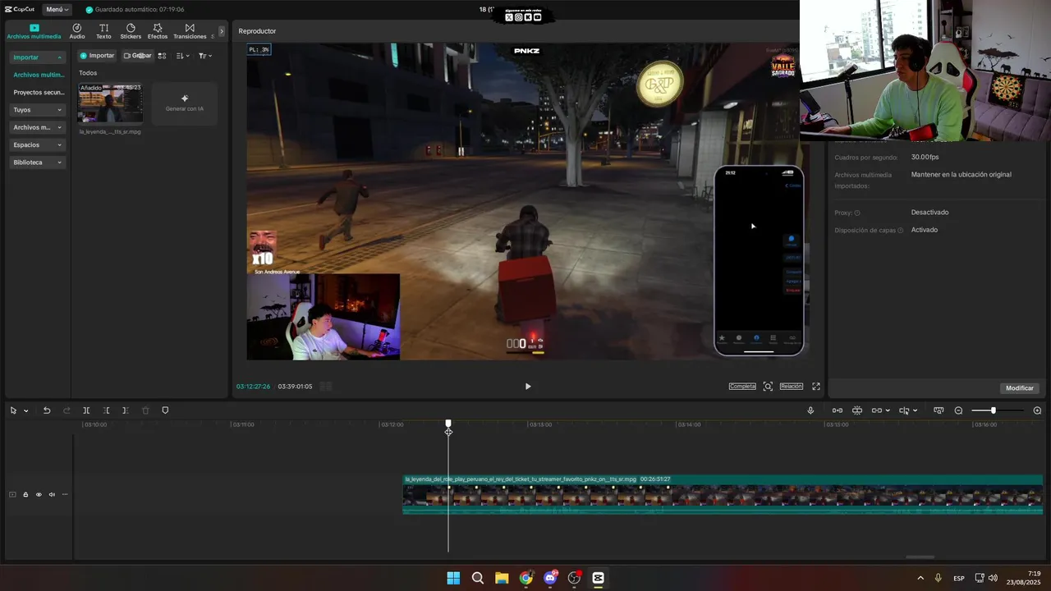Viewport: 1051px width, 591px height.
Task: Add a marker to the timeline
Action: (x=165, y=410)
